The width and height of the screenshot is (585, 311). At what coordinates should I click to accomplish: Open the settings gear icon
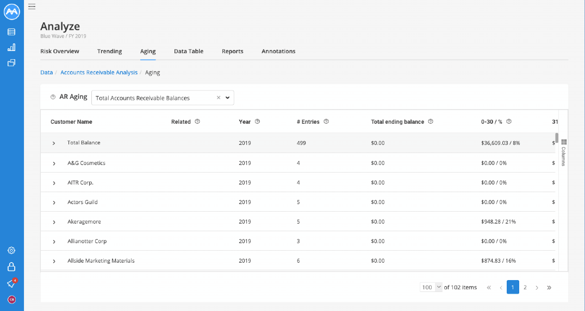[11, 250]
